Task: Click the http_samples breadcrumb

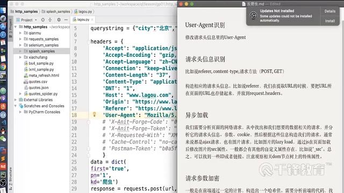Action: click(24, 11)
